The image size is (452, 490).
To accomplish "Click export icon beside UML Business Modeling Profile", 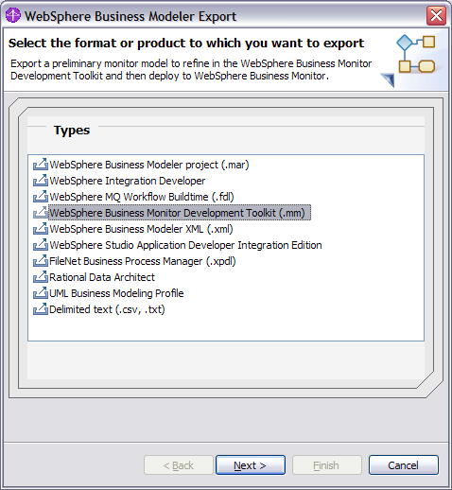I will (41, 293).
